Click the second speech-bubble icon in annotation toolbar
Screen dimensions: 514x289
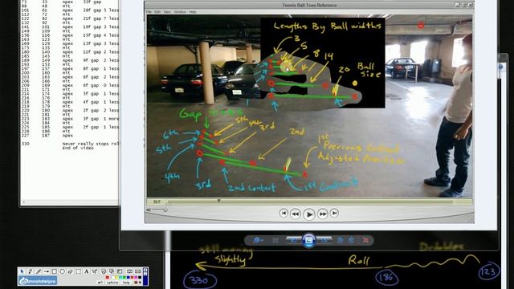click(x=112, y=271)
